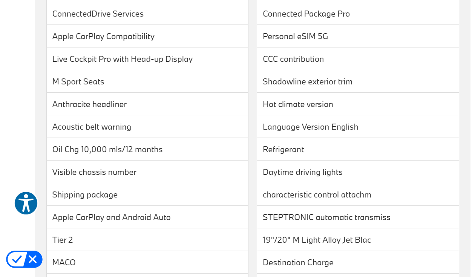
Task: Select Oil Chg 10,000 mls/12 months
Action: pyautogui.click(x=107, y=150)
